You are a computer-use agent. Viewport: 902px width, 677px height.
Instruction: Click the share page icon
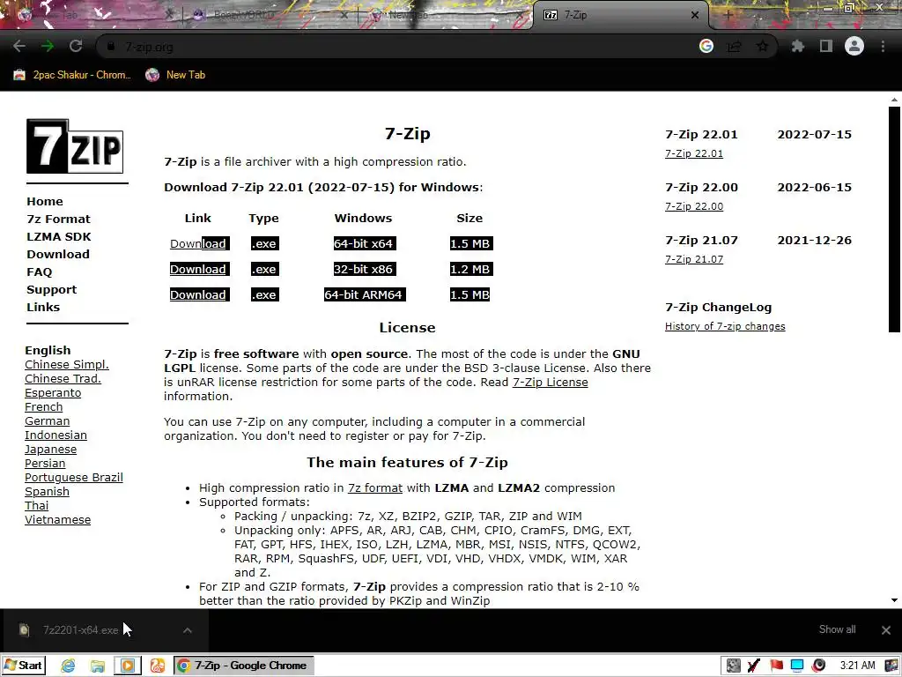pyautogui.click(x=734, y=46)
